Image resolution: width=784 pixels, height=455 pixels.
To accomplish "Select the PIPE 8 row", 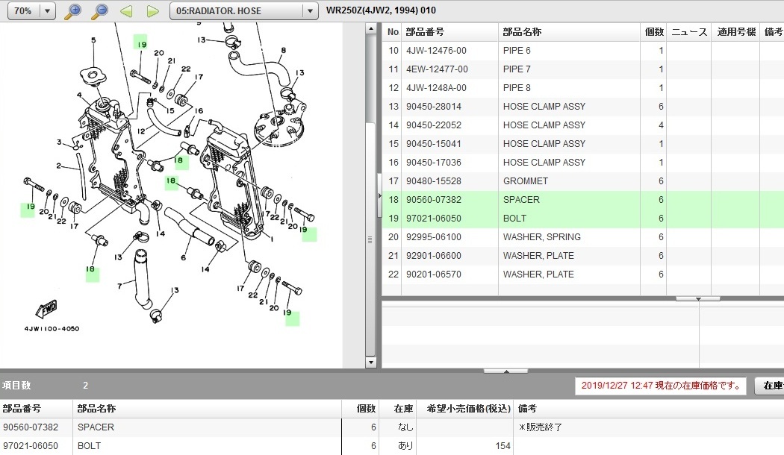I will tap(583, 88).
